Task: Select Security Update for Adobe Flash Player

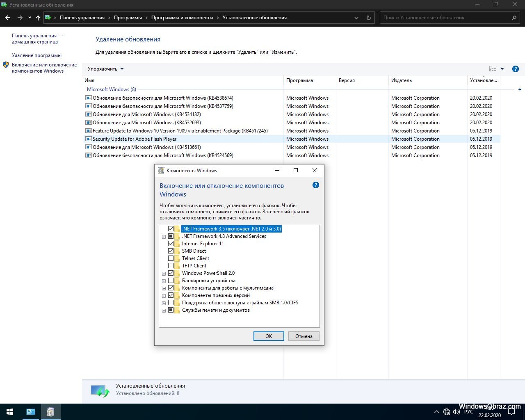Action: [x=292, y=139]
